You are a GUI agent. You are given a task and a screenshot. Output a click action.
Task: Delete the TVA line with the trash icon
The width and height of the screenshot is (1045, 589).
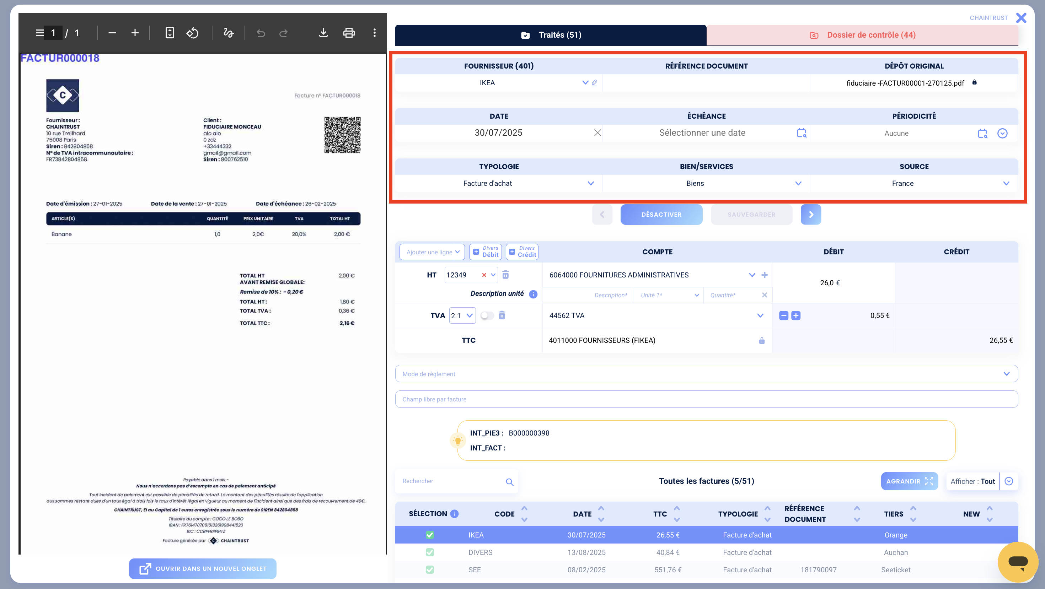(x=502, y=315)
